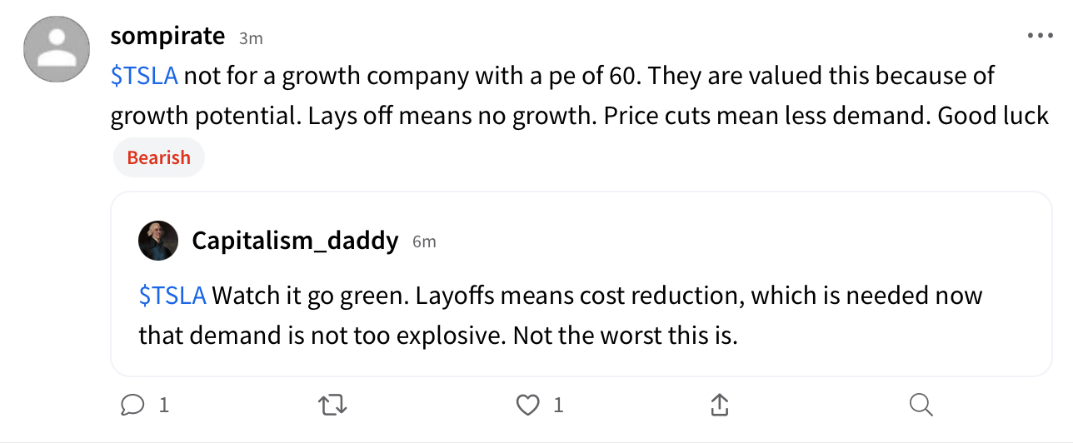
Task: Open the $TSLA cashtag in sompirate's post
Action: tap(144, 76)
